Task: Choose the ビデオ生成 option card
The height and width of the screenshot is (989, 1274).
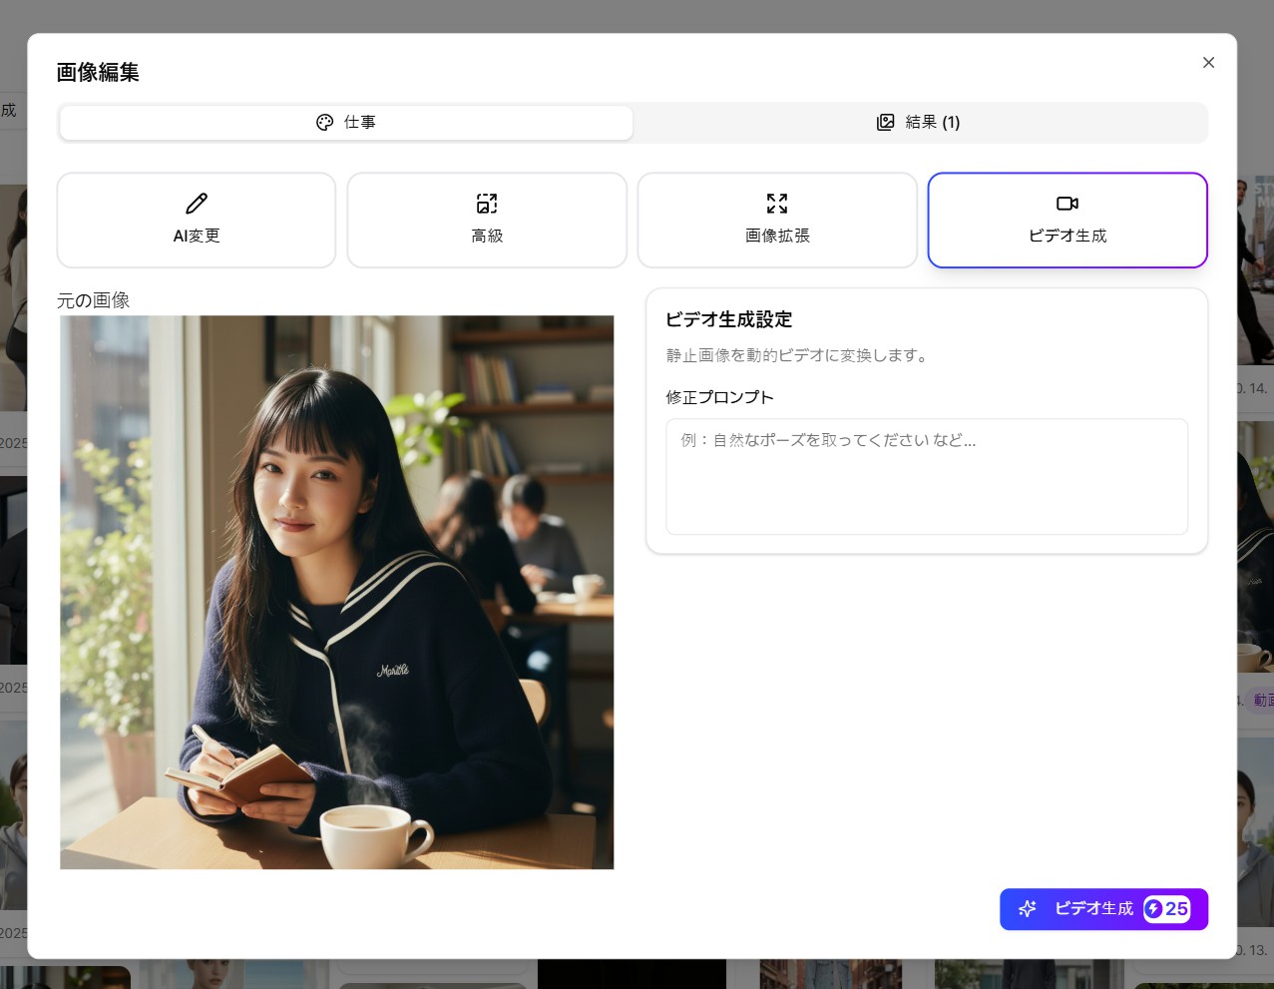Action: point(1067,221)
